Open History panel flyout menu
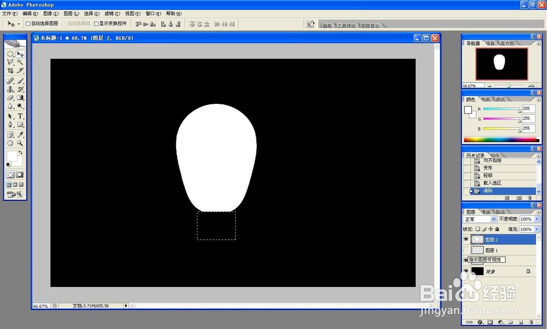Viewport: 547px width, 329px height. 538,155
